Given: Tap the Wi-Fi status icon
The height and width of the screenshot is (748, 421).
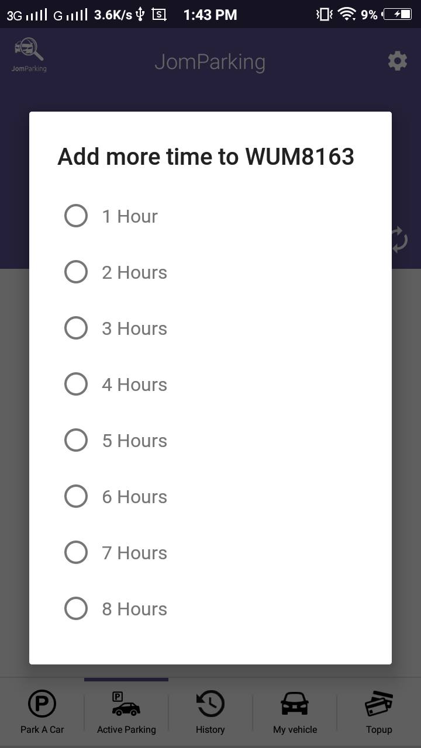Looking at the screenshot, I should 347,14.
